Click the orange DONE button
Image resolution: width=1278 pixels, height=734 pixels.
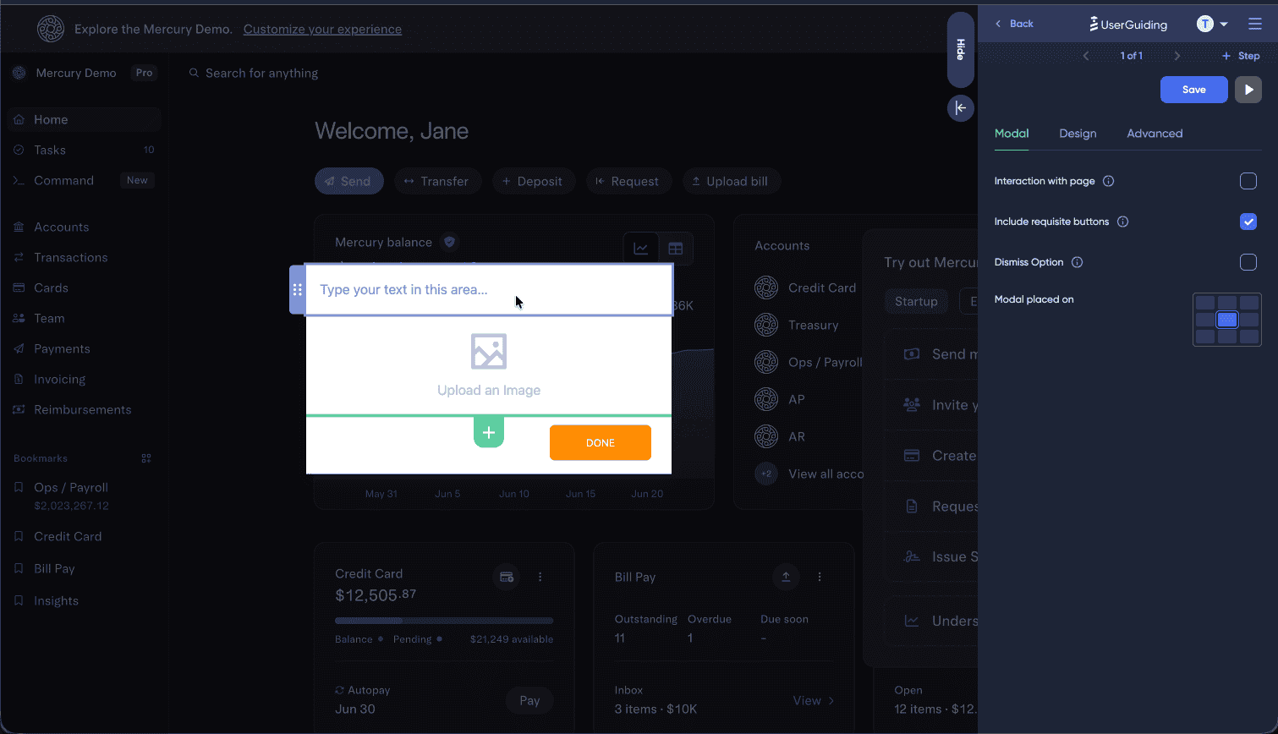(601, 443)
